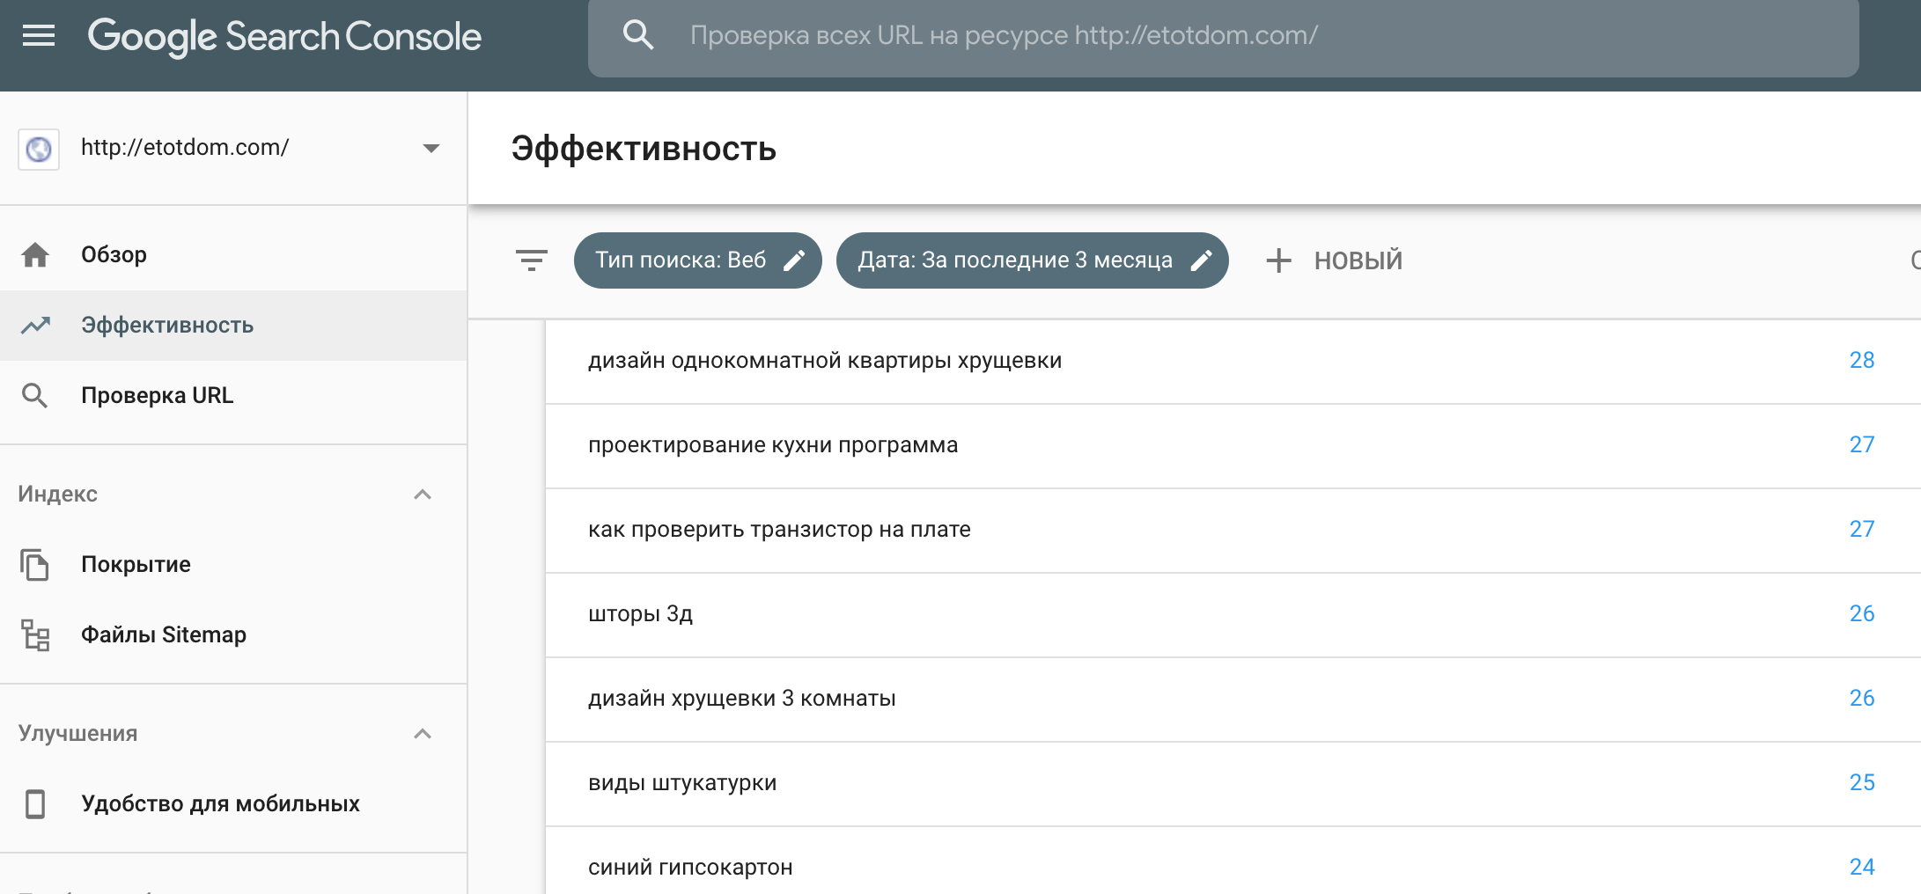Image resolution: width=1921 pixels, height=894 pixels.
Task: Open the hamburger navigation menu
Action: [39, 36]
